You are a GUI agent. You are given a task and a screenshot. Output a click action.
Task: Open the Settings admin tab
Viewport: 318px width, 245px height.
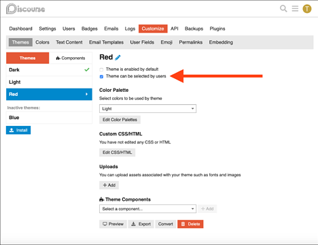(x=48, y=29)
